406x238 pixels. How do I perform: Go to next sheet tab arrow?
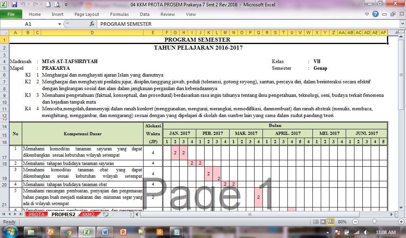point(15,214)
